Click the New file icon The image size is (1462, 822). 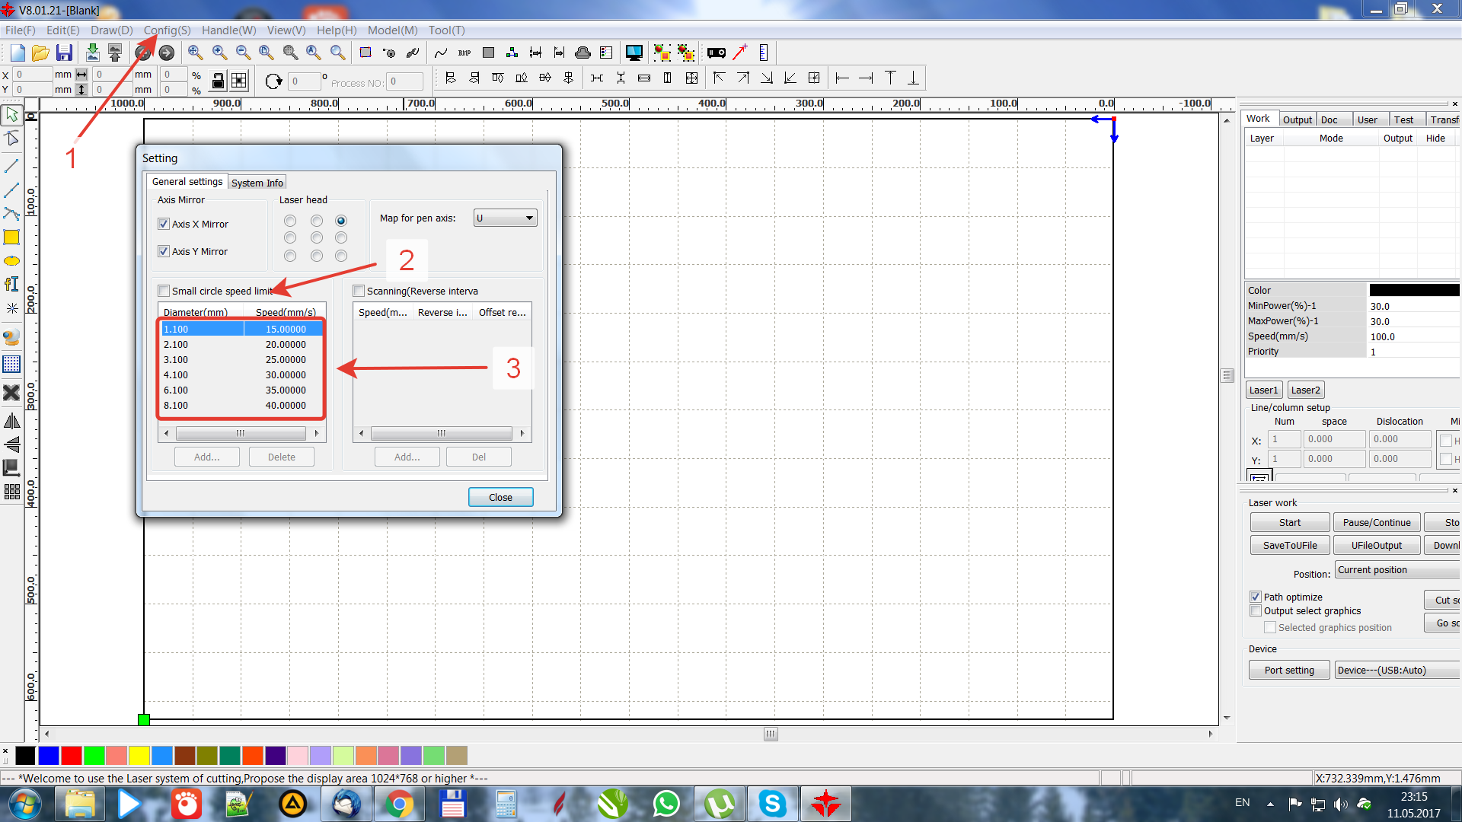(x=18, y=53)
